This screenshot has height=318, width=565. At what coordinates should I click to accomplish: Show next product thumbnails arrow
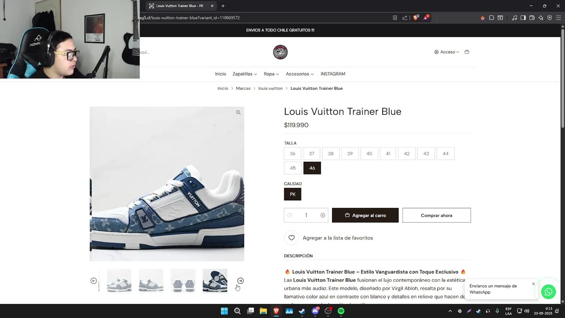click(x=240, y=281)
